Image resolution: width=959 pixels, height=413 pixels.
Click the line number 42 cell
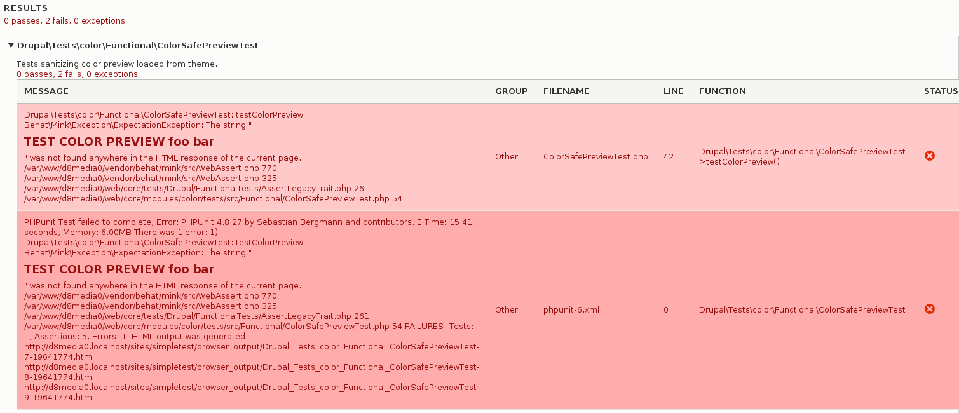(668, 157)
